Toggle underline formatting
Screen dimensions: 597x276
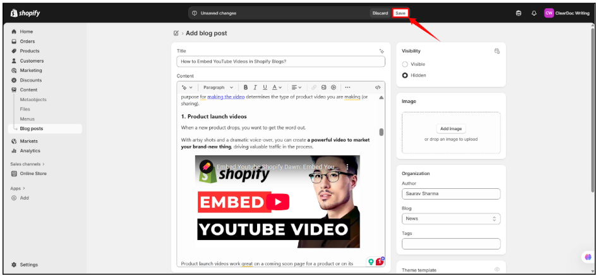265,87
